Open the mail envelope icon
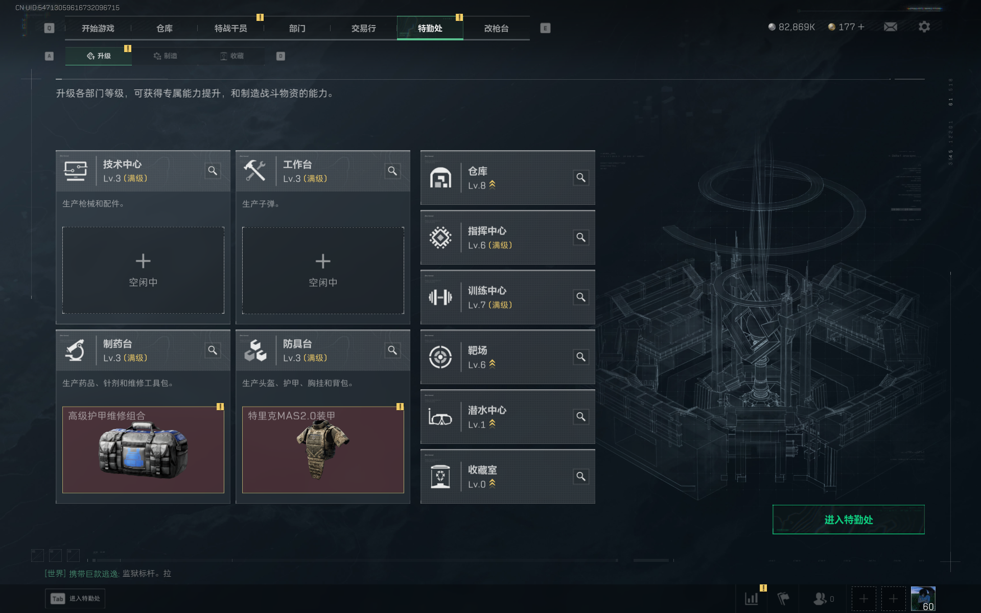This screenshot has width=981, height=613. [x=891, y=27]
